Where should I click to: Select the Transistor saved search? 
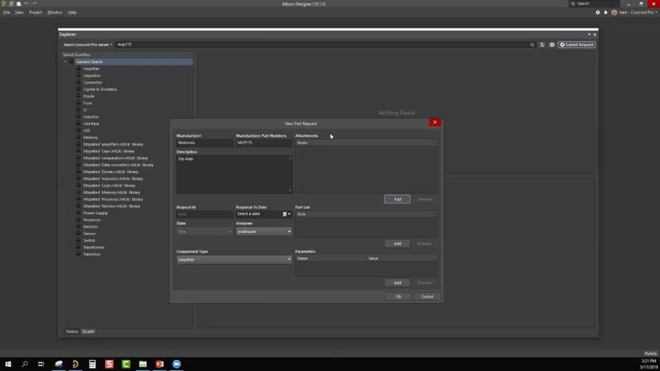91,254
